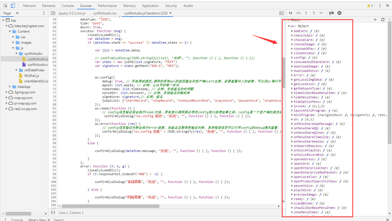Open DevTools customize menu (three dots)
Viewport: 392px width, 221px height.
[380, 6]
